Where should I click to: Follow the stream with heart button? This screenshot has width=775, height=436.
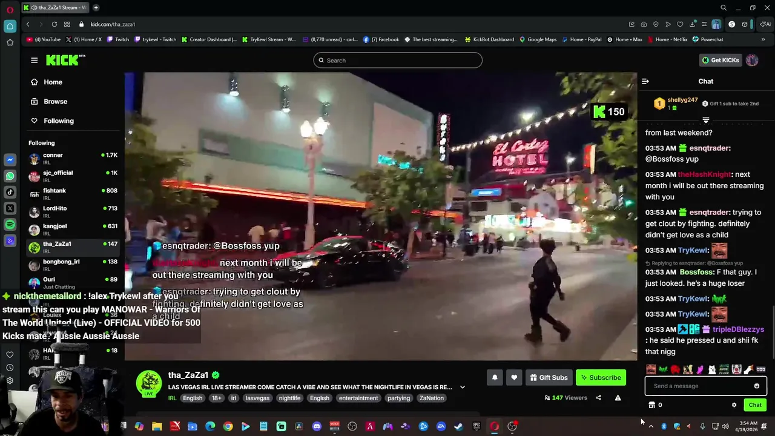(x=514, y=377)
